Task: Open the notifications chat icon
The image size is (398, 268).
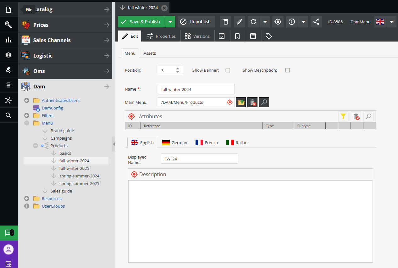Action: coord(8,233)
